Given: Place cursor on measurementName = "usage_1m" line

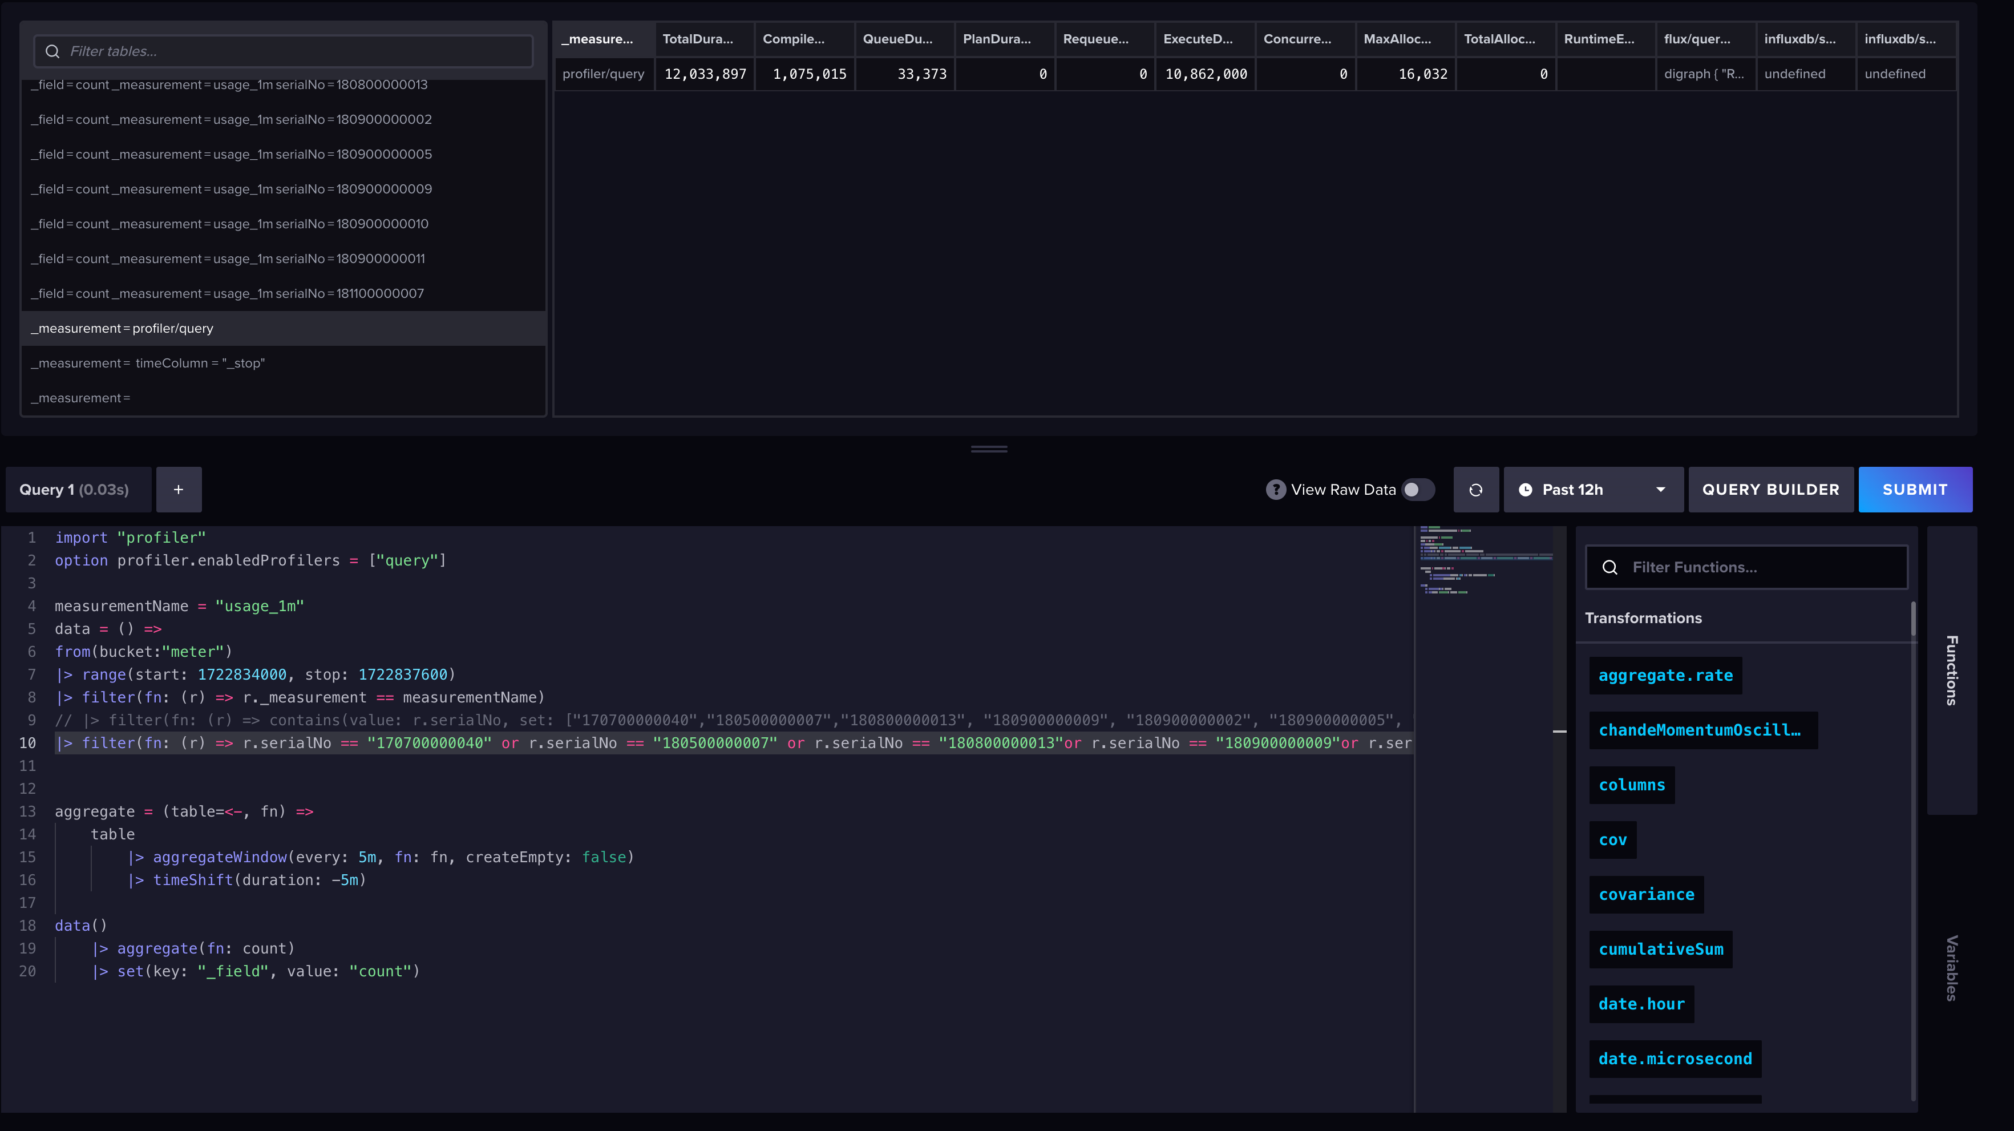Looking at the screenshot, I should pyautogui.click(x=179, y=606).
